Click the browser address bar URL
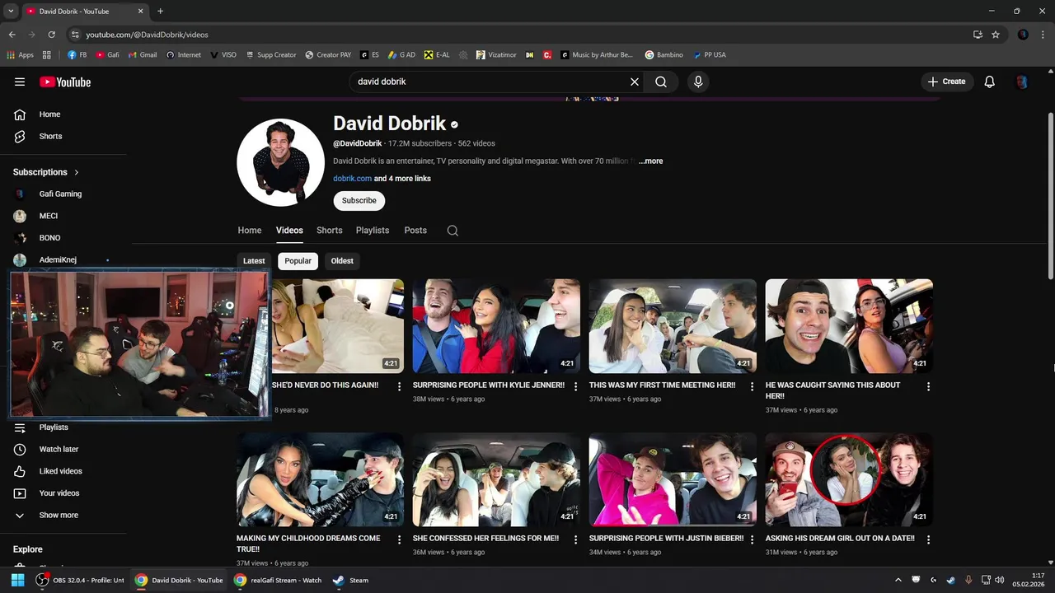 [x=148, y=35]
